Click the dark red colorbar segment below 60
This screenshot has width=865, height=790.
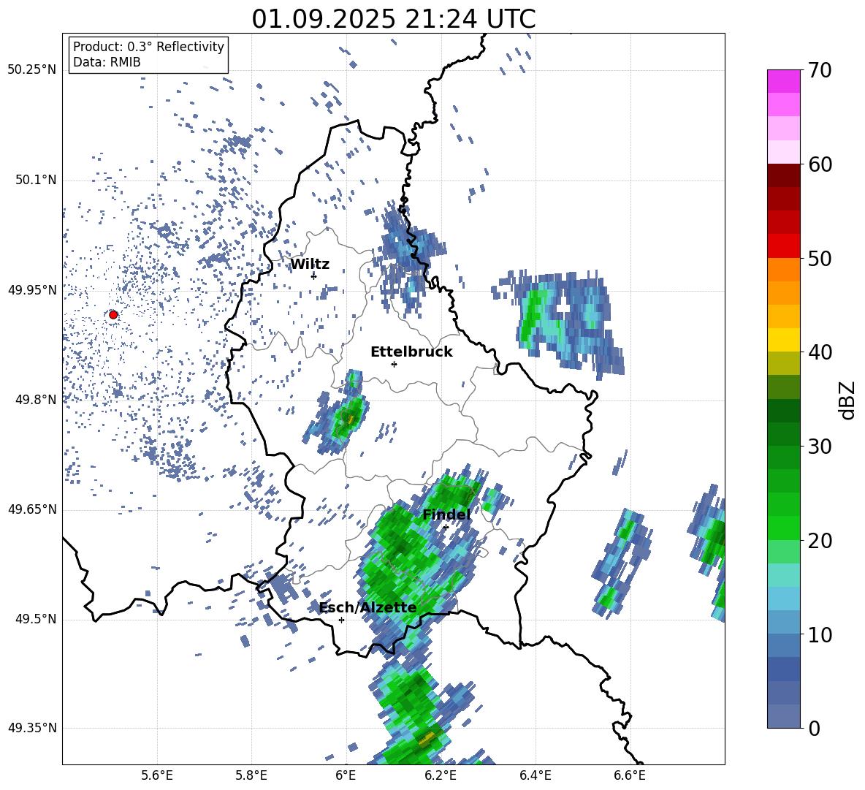[783, 175]
